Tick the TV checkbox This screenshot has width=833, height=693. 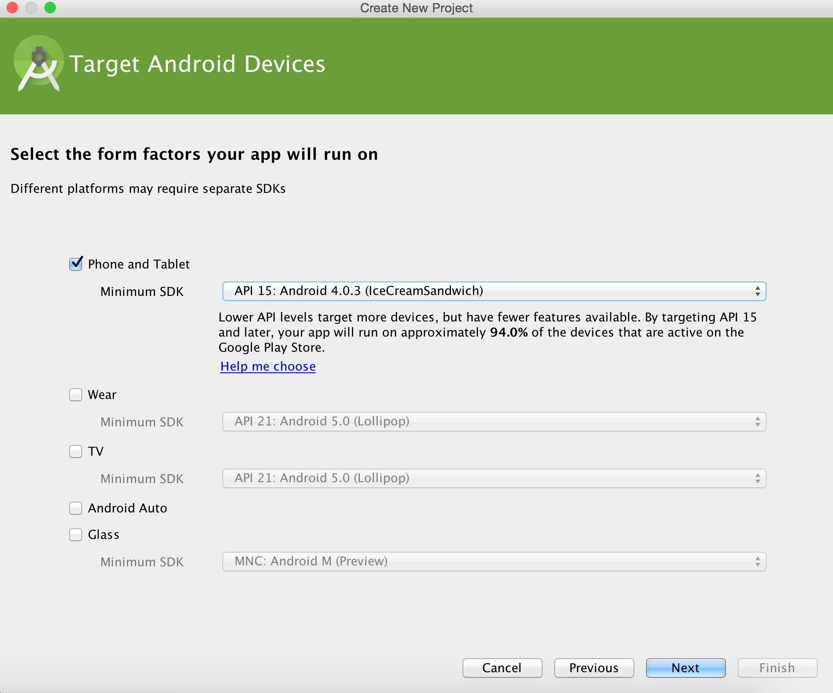(x=76, y=451)
